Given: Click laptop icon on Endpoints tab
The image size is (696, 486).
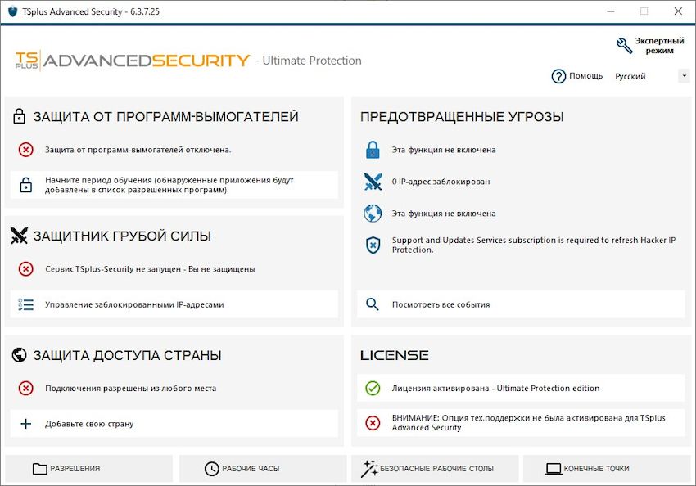Looking at the screenshot, I should [554, 469].
